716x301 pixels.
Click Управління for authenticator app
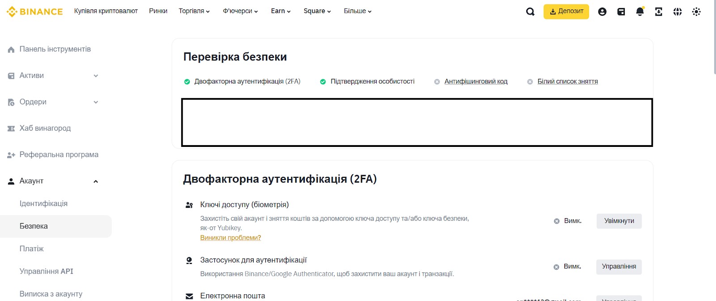coord(619,267)
